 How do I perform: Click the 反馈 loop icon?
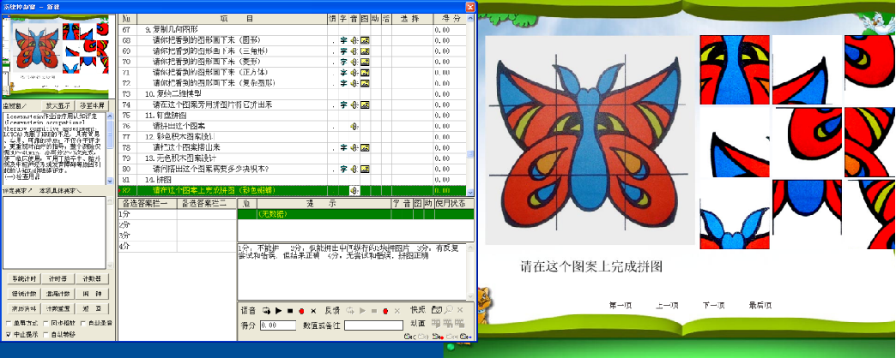point(349,311)
